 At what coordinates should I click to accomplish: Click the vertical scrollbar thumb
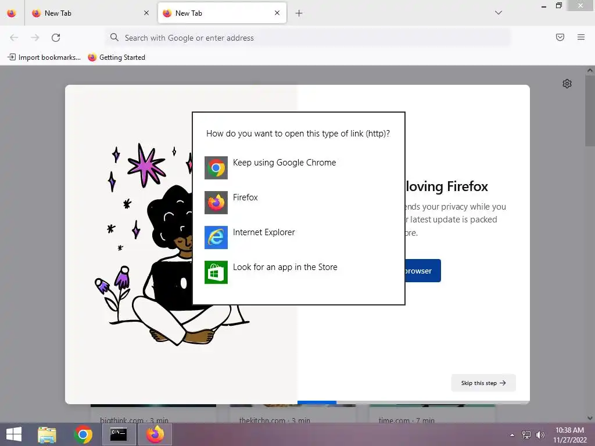click(590, 111)
